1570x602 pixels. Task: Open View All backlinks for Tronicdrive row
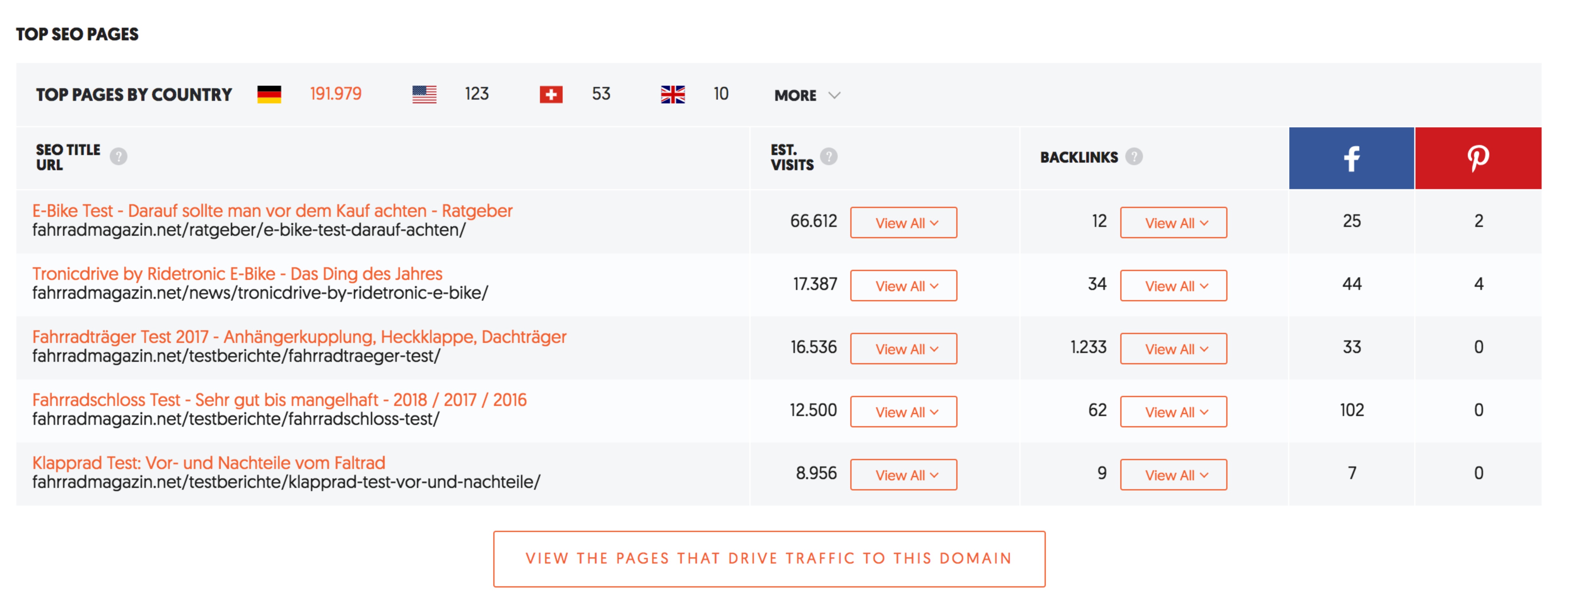(x=1173, y=286)
